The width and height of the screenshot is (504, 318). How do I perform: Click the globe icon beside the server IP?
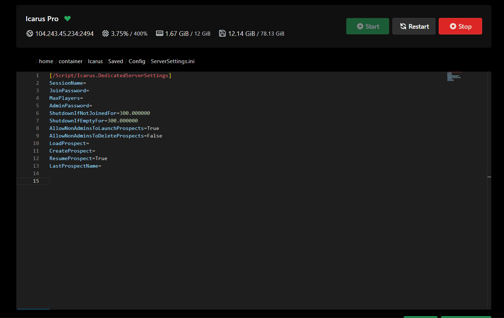[x=29, y=33]
